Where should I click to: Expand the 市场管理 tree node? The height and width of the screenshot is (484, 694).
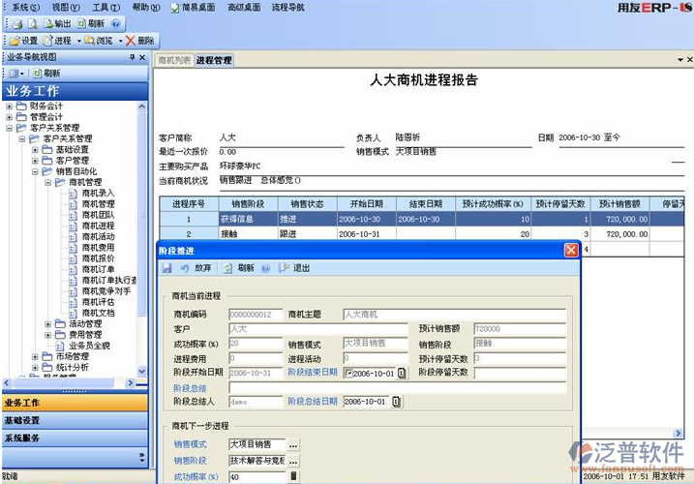coord(35,356)
